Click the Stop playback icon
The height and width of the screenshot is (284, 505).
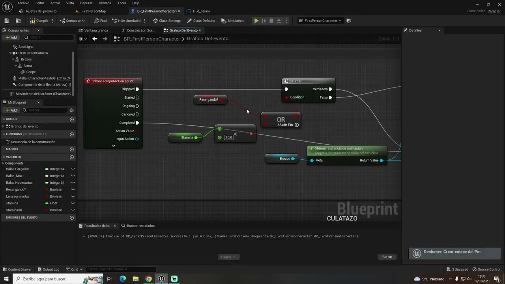[x=271, y=21]
